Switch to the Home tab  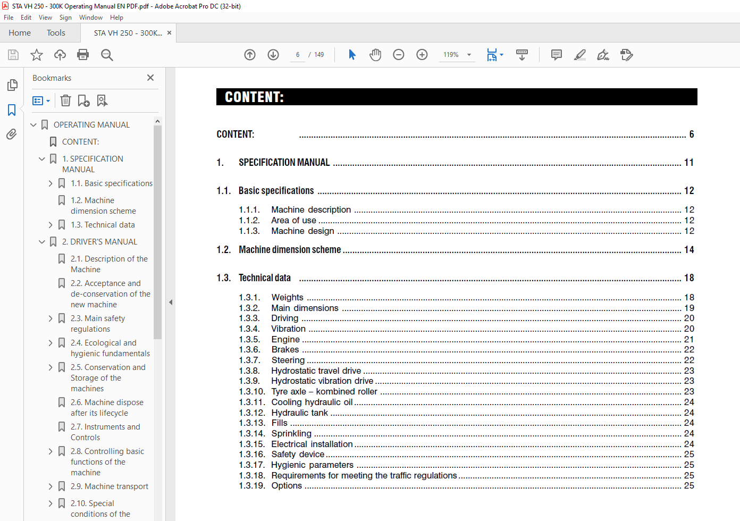pos(20,33)
